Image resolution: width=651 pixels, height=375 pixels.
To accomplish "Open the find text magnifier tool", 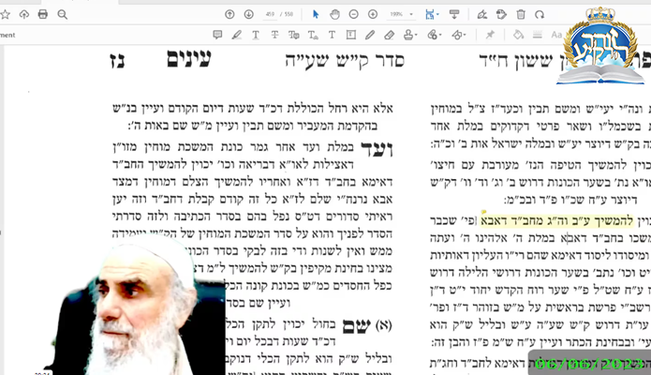I will click(62, 14).
